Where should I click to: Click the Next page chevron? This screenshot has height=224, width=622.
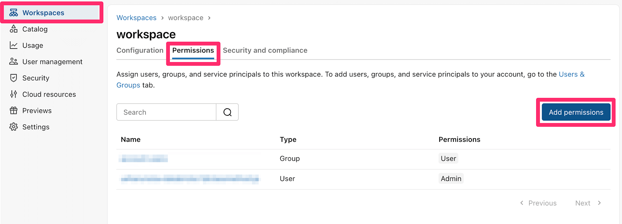pos(599,203)
